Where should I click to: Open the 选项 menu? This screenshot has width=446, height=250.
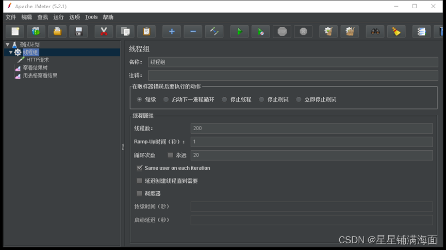(x=75, y=17)
